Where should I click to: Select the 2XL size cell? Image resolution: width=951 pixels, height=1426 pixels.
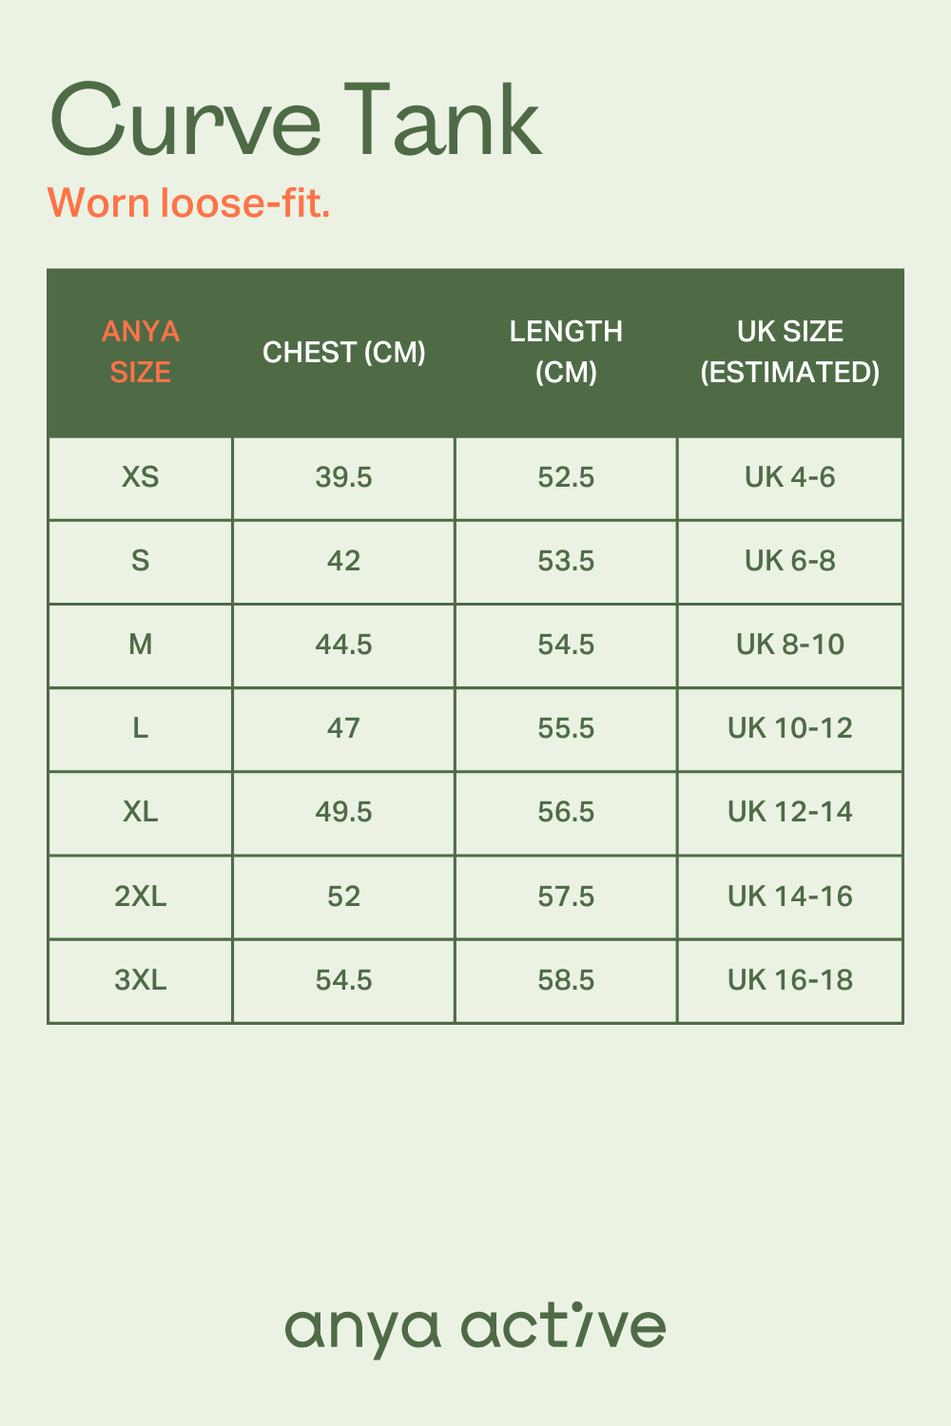tap(140, 896)
